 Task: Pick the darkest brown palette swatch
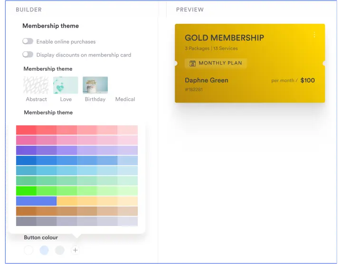(26, 211)
